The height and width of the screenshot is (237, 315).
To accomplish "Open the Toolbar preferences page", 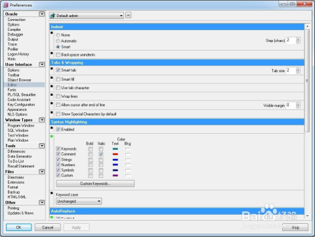I will point(14,75).
